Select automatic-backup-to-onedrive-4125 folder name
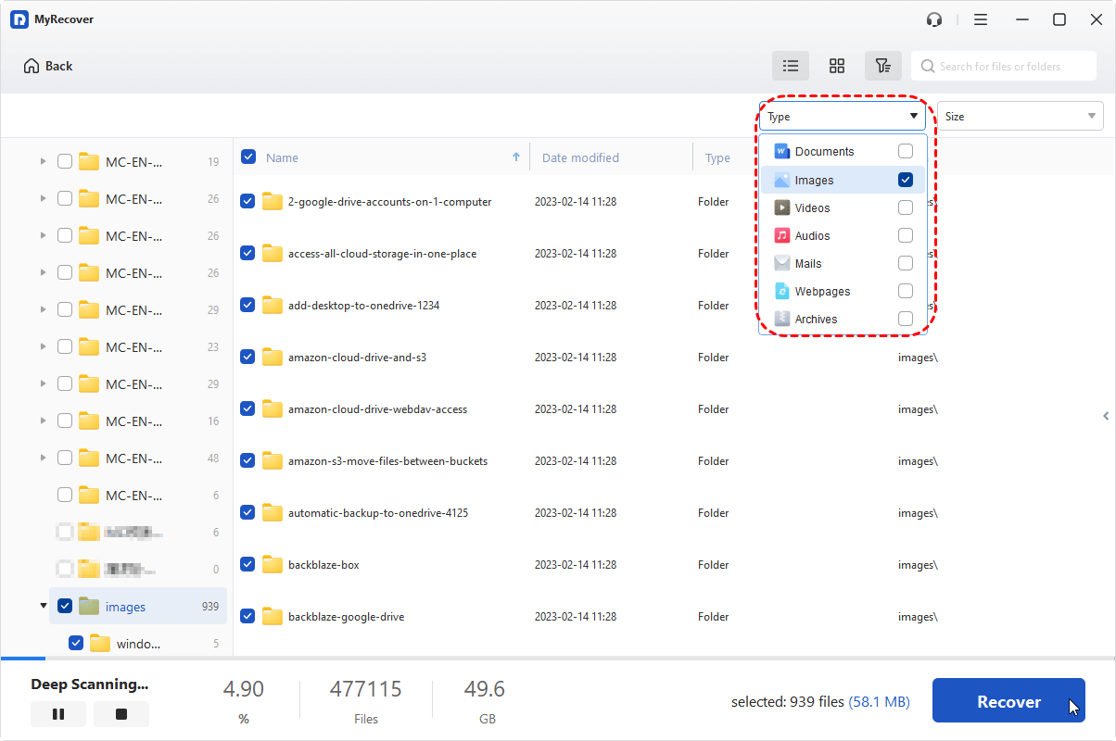Screen dimensions: 1116x741 pos(378,512)
